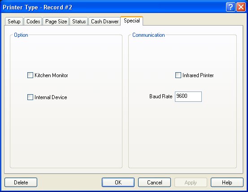Open the Cash Drawer tab

point(104,22)
